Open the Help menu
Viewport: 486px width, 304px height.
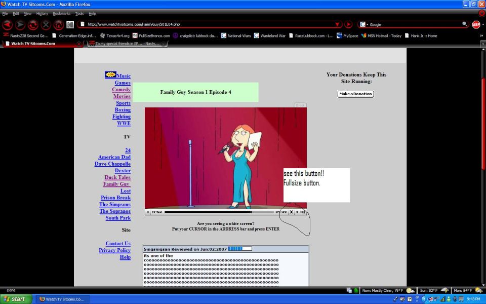(92, 14)
